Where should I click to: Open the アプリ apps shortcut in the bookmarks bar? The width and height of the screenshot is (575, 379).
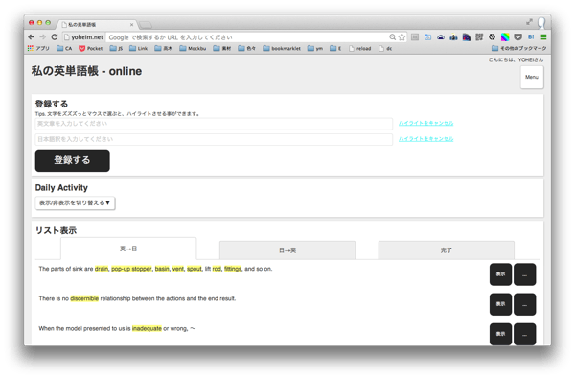(x=38, y=48)
